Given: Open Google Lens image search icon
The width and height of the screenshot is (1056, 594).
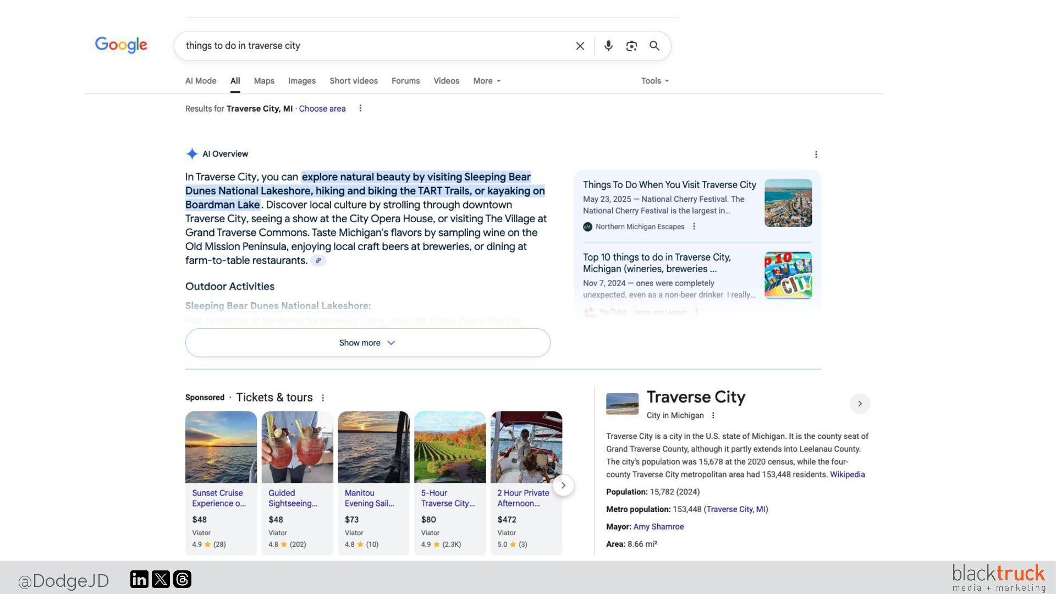Looking at the screenshot, I should pyautogui.click(x=631, y=46).
